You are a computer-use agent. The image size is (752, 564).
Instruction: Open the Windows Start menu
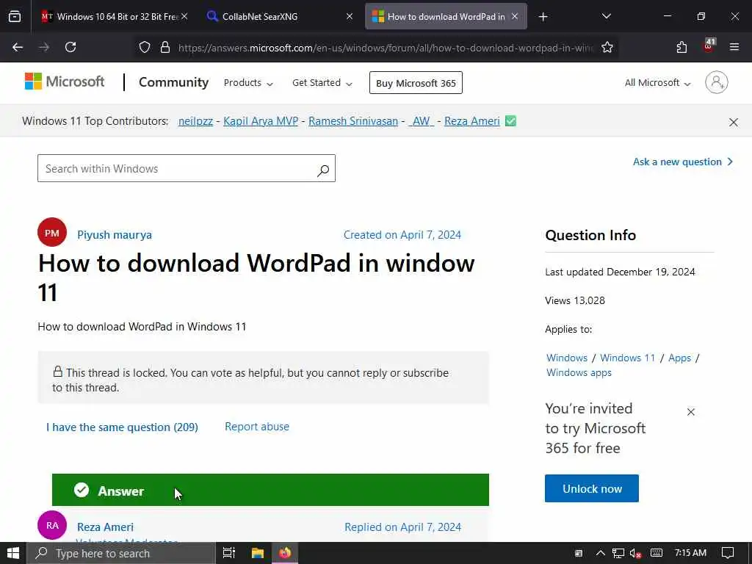point(13,553)
